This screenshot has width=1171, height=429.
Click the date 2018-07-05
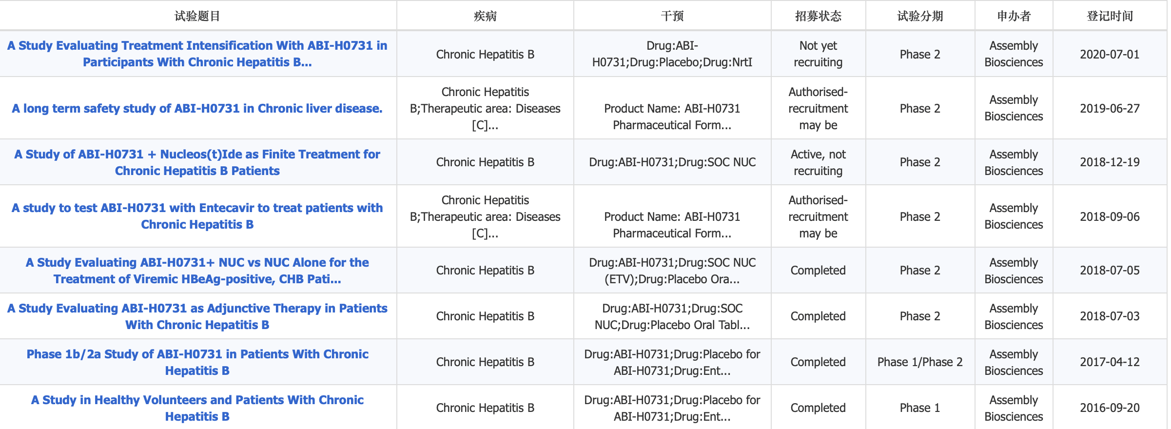(1110, 271)
